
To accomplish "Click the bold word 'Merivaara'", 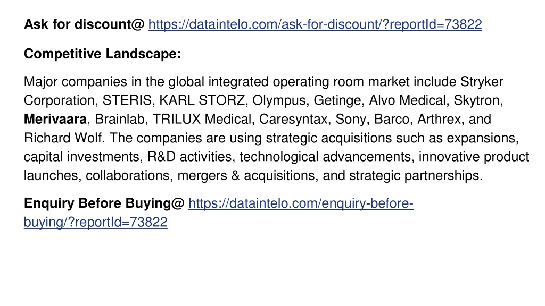I will [x=55, y=120].
